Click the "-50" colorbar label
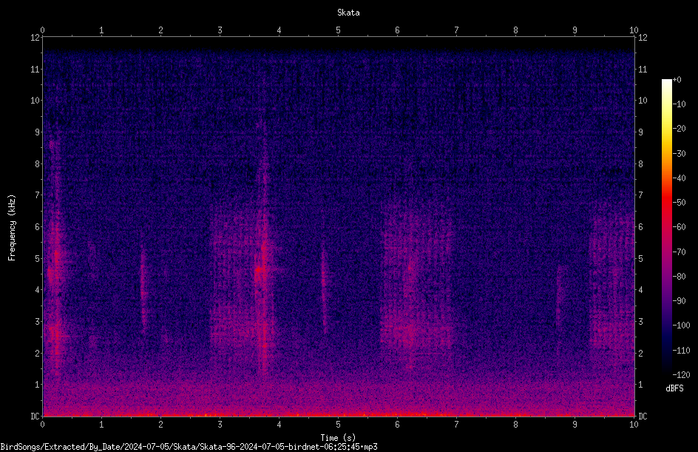The height and width of the screenshot is (452, 698). [679, 203]
